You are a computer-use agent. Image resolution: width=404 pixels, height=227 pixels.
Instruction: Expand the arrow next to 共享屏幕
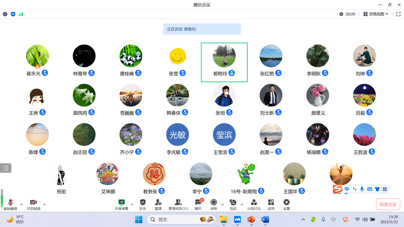[132, 204]
